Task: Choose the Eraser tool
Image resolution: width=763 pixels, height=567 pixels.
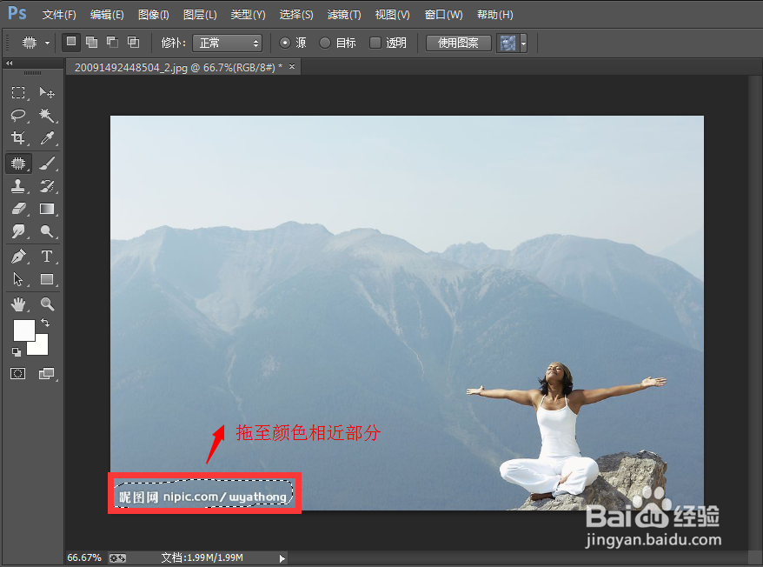Action: tap(19, 209)
